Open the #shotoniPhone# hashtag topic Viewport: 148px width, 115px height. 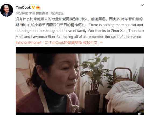pyautogui.click(x=29, y=43)
